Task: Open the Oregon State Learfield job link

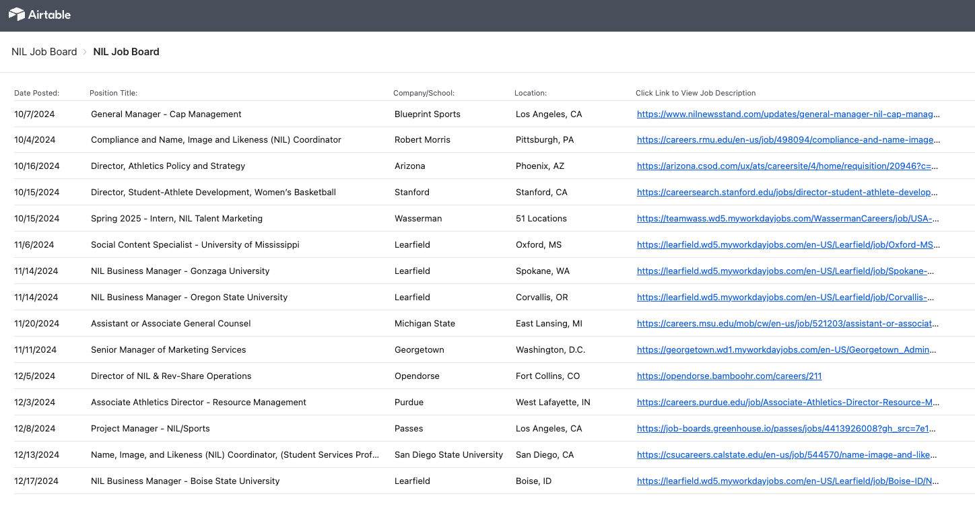Action: [x=786, y=297]
